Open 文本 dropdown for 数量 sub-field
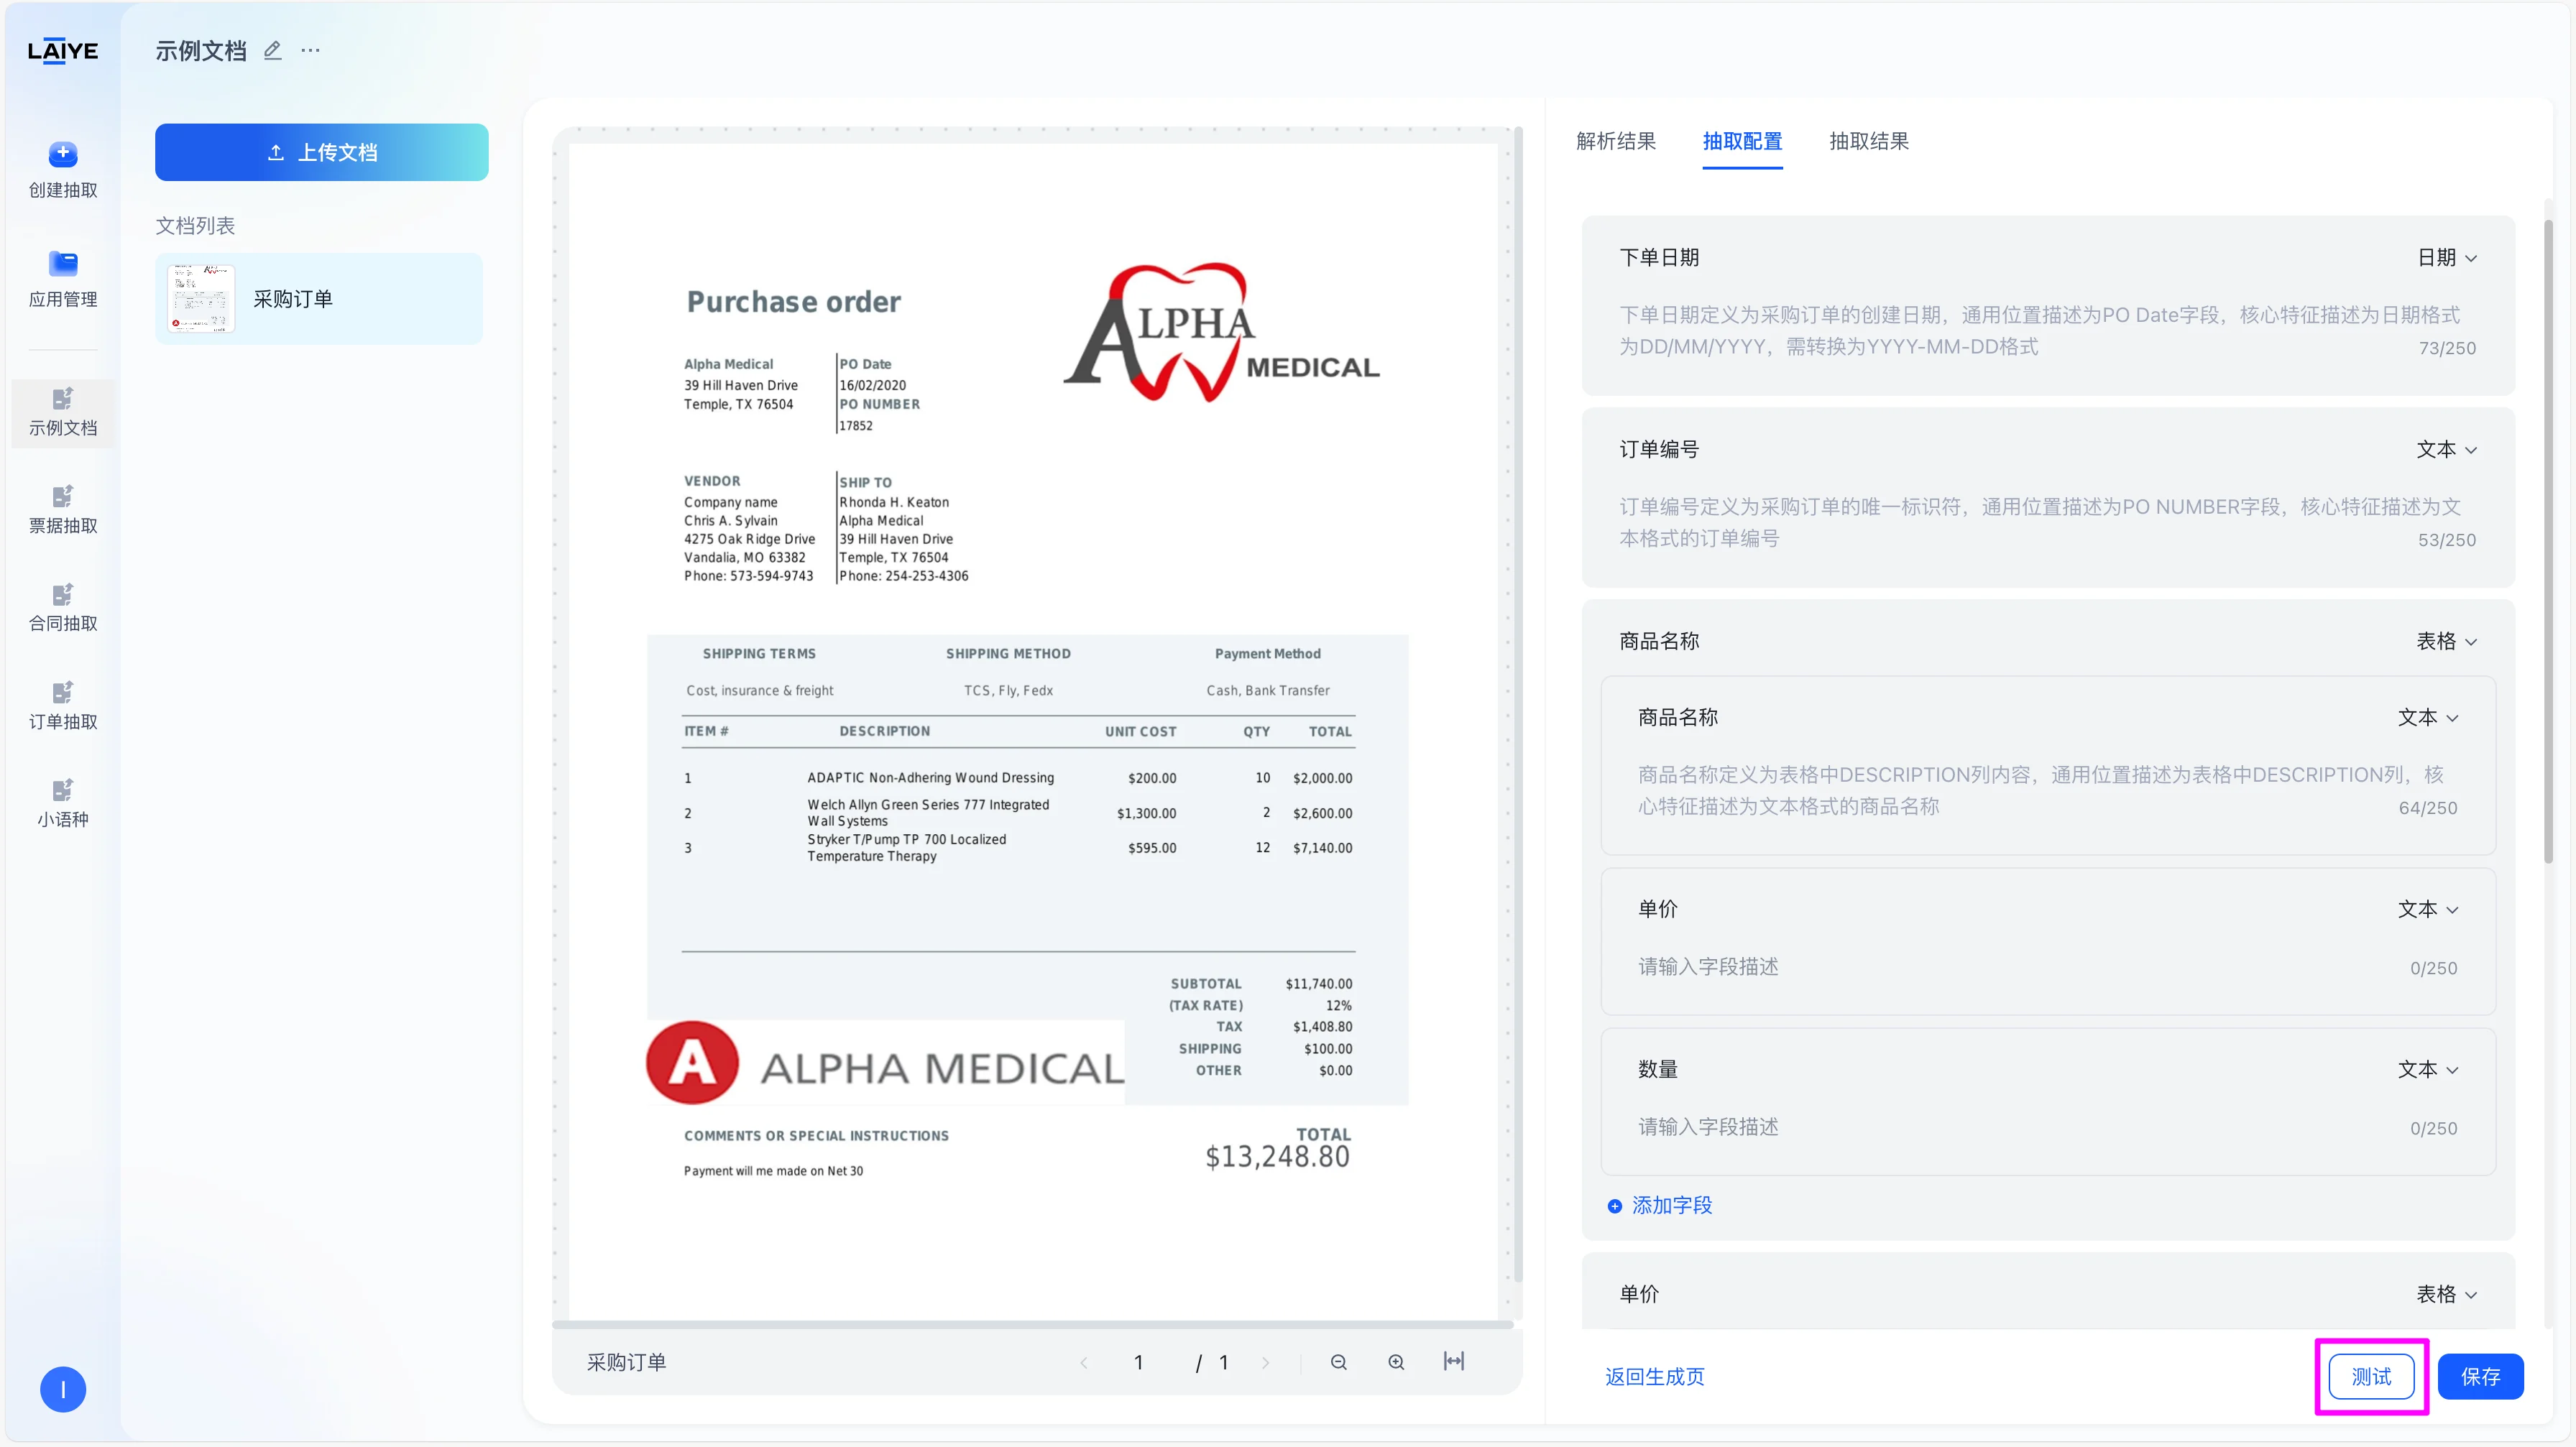 (x=2428, y=1069)
